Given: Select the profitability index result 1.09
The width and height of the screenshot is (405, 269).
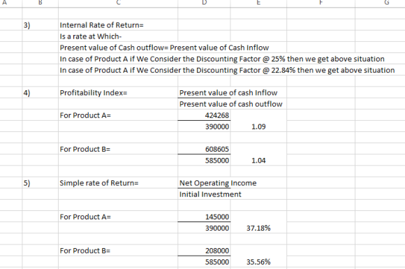Looking at the screenshot, I should pos(258,126).
